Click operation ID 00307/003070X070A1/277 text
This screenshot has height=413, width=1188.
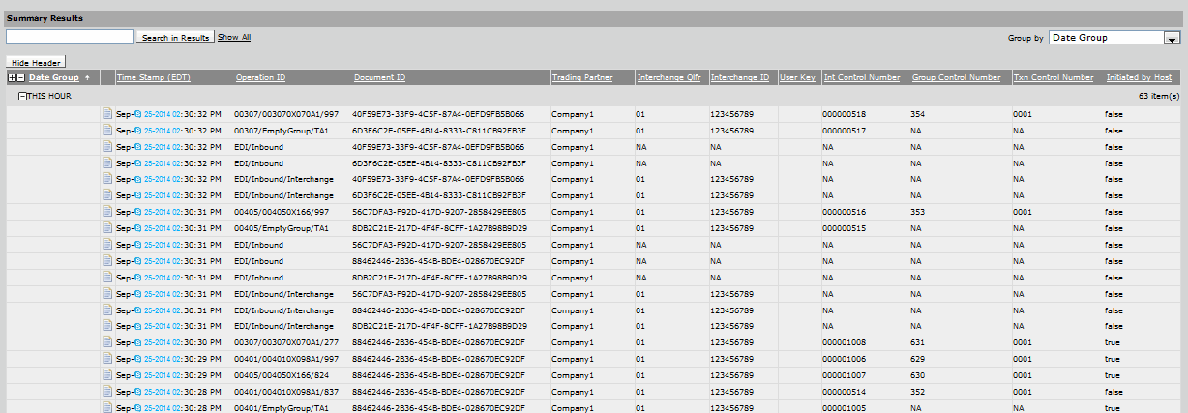click(x=286, y=342)
